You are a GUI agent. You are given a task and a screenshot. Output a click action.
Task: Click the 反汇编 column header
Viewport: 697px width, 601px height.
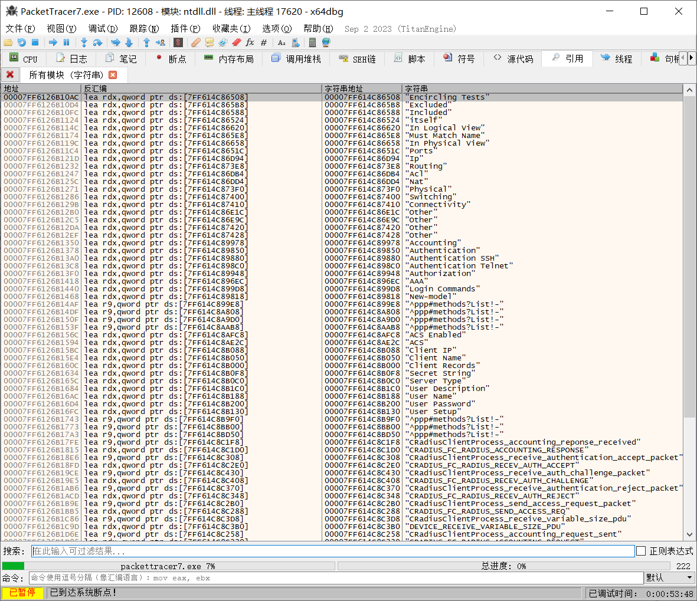(x=201, y=88)
